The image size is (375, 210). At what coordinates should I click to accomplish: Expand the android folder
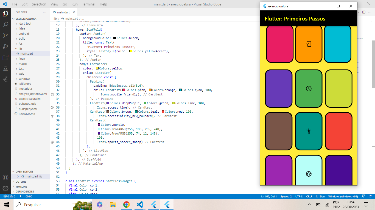[x=30, y=34]
